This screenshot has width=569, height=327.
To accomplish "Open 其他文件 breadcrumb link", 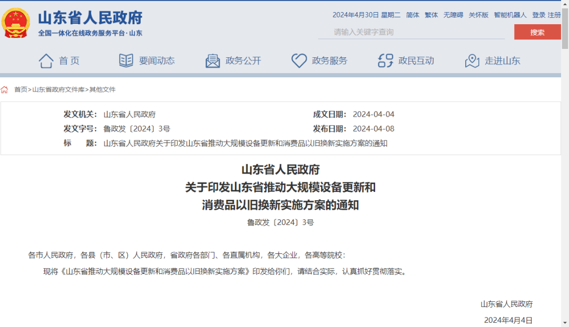I will [102, 90].
